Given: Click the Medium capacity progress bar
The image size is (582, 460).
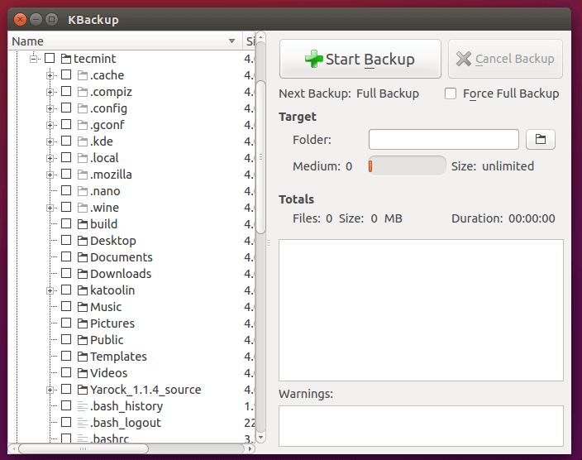Looking at the screenshot, I should tap(407, 166).
